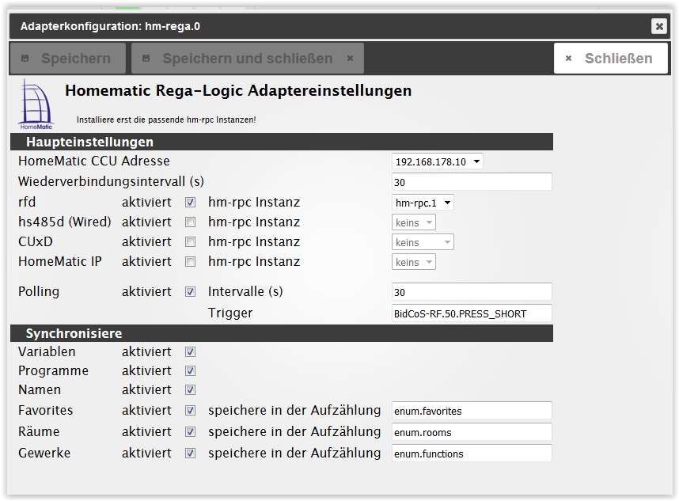679x501 pixels.
Task: Toggle the rfd aktiviert checkbox
Action: coord(190,203)
